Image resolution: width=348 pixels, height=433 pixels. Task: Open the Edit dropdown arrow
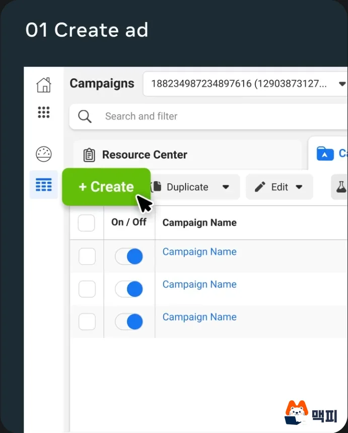coord(299,187)
